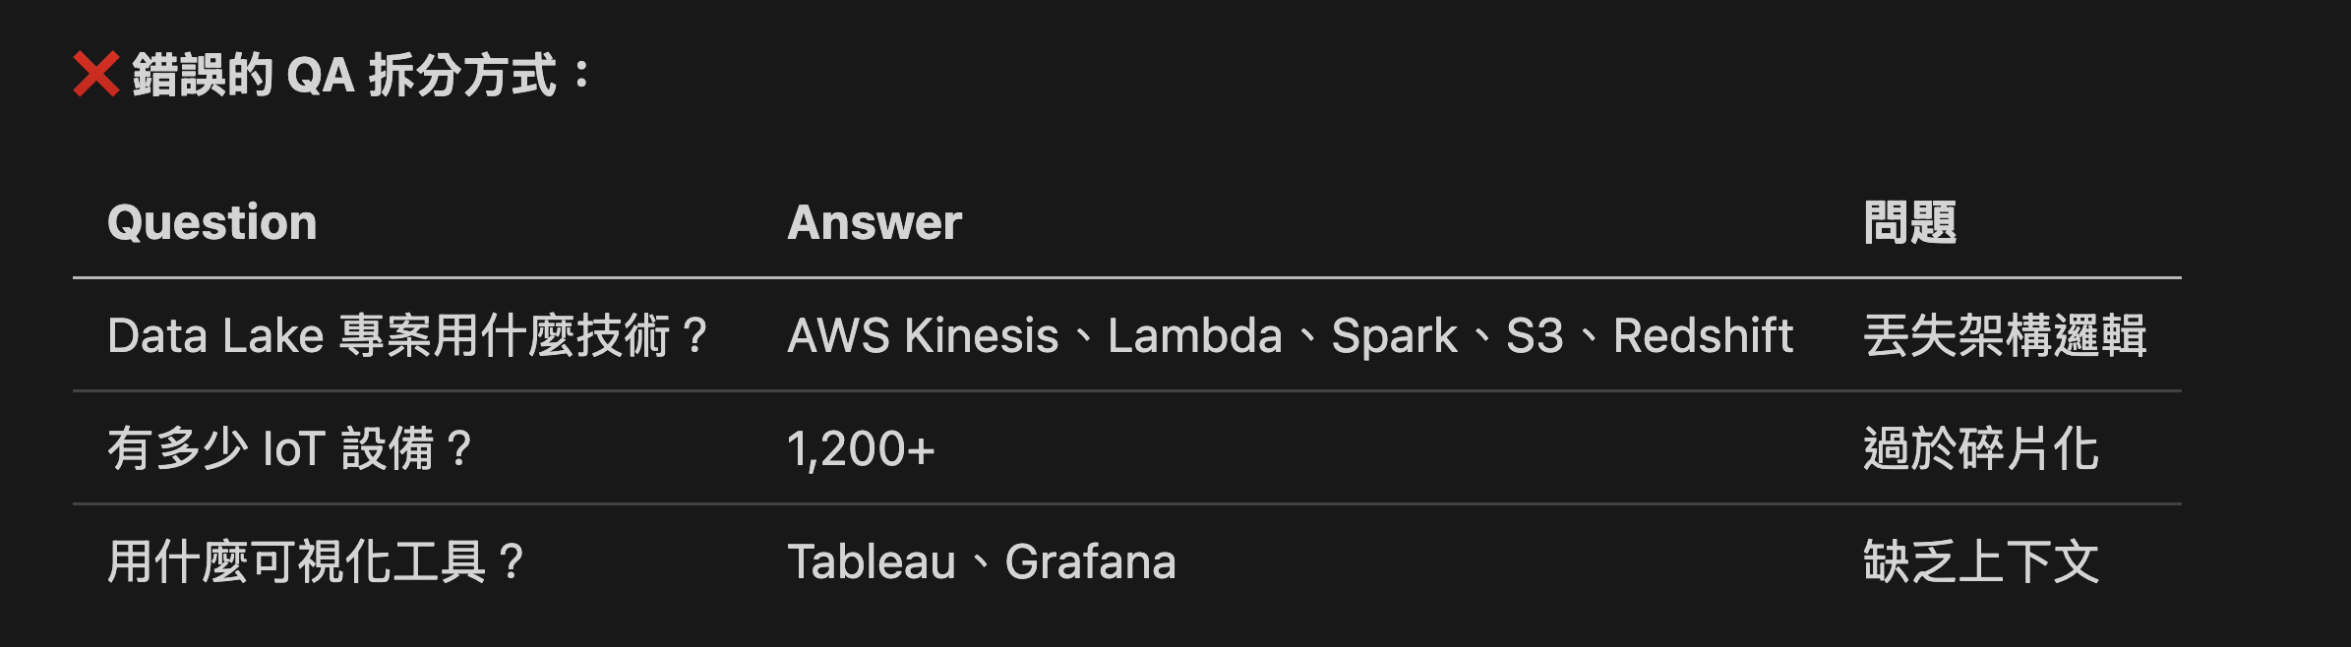Click the word Spark in the answer

1394,335
